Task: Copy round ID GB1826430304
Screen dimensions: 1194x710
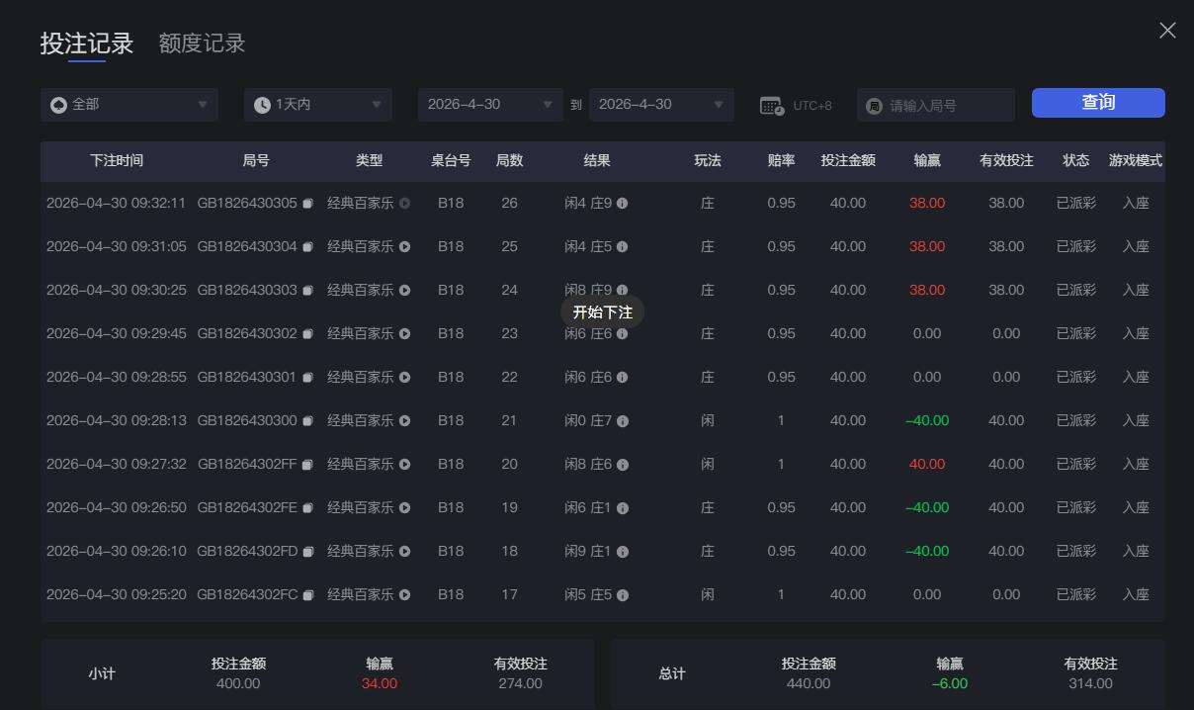Action: [x=307, y=247]
